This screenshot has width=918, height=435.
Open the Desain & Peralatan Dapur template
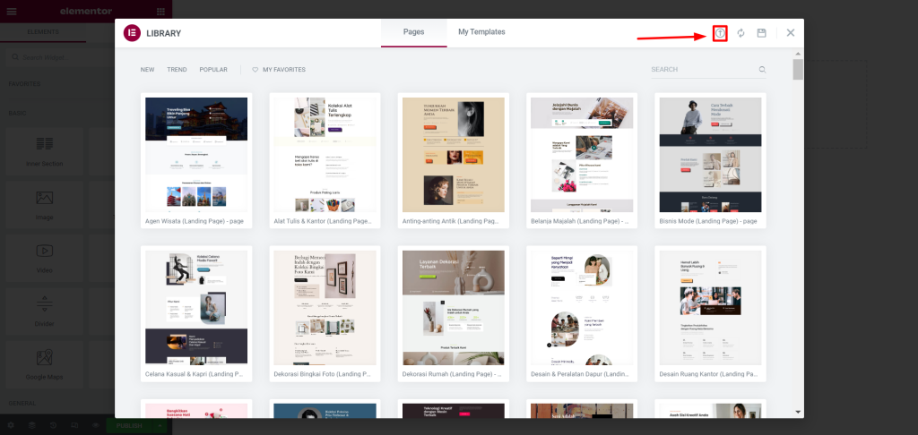582,314
